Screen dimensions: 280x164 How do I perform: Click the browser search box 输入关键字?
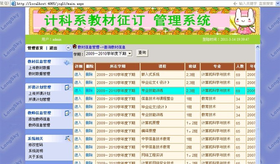pyautogui.click(x=256, y=4)
